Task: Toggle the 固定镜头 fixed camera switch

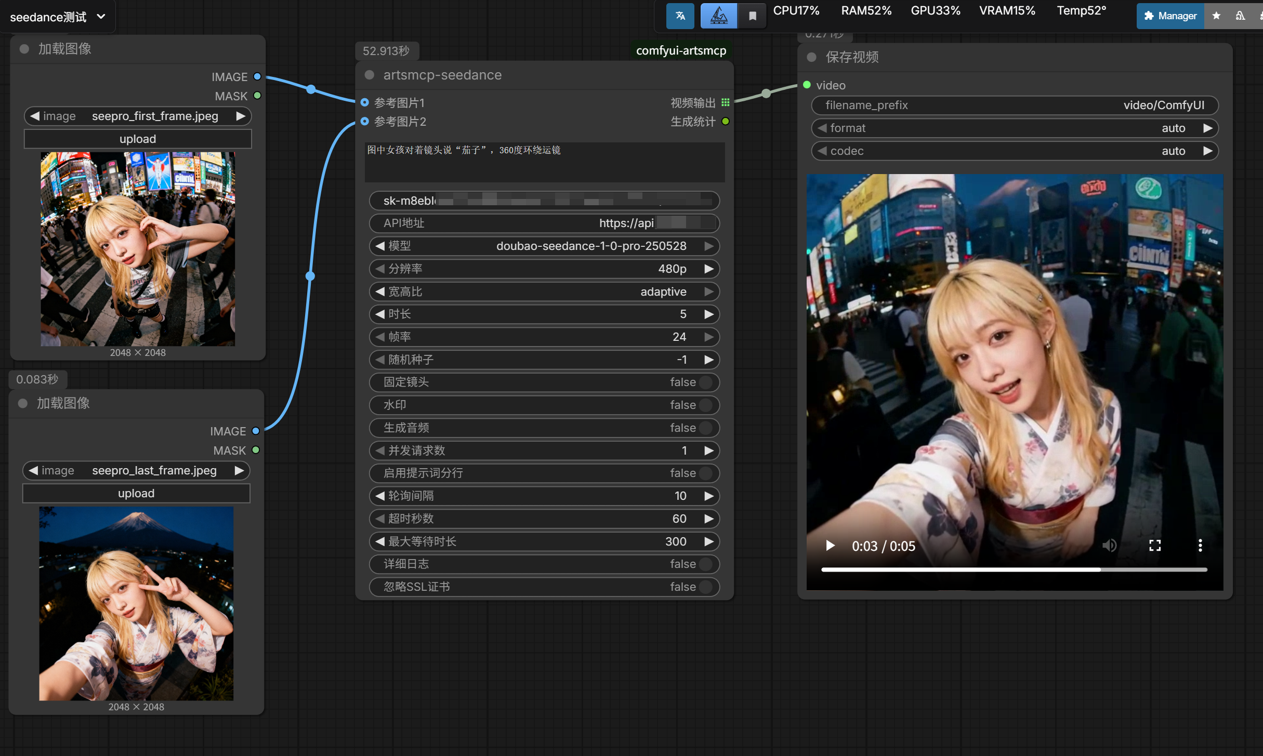Action: (705, 382)
